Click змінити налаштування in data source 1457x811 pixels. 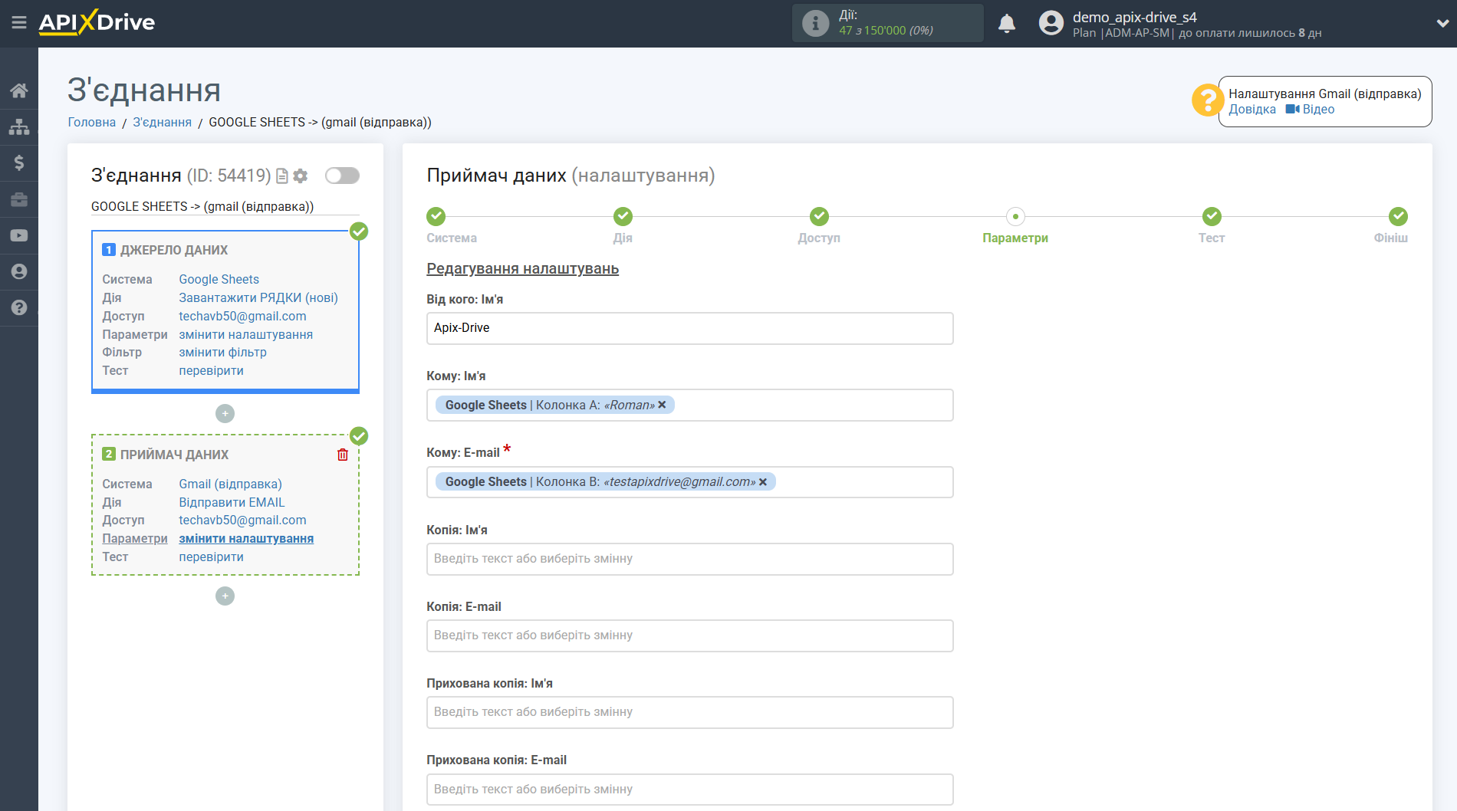point(245,334)
